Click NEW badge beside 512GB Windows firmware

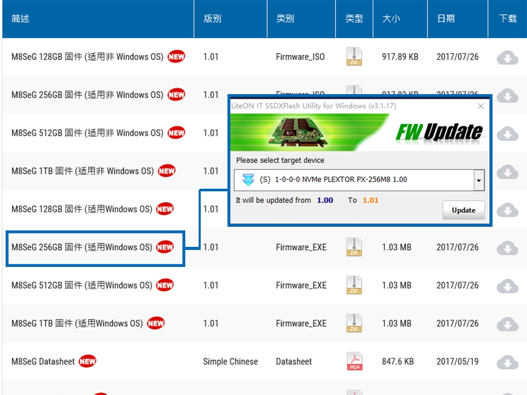(165, 285)
